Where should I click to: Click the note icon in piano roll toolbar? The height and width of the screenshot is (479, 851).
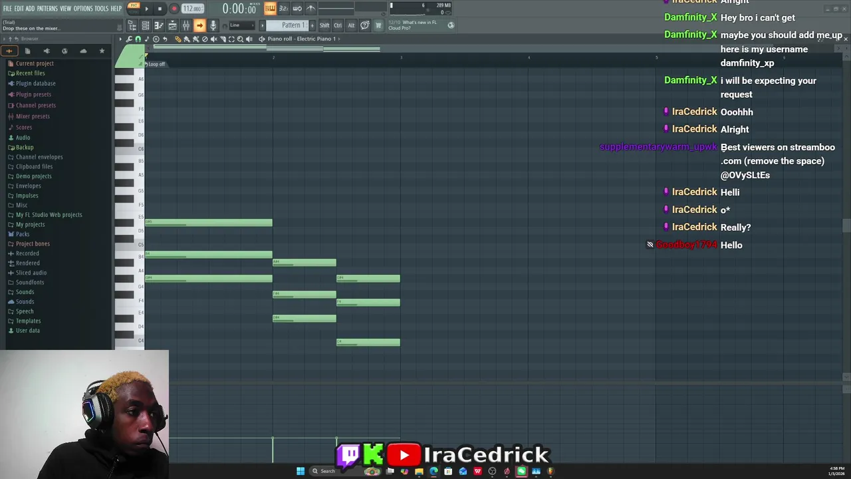[x=146, y=39]
